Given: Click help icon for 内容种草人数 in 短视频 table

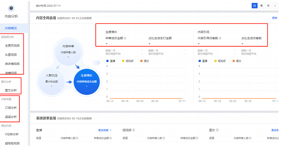Looking at the screenshot, I should 164,138.
